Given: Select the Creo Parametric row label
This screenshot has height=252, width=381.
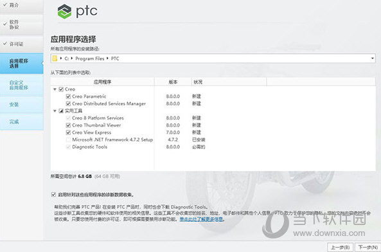Looking at the screenshot, I should [x=89, y=96].
